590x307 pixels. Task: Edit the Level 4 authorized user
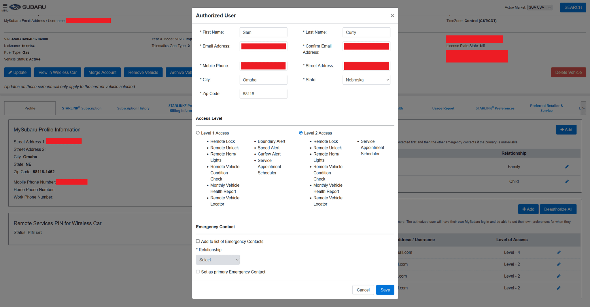tap(559, 252)
